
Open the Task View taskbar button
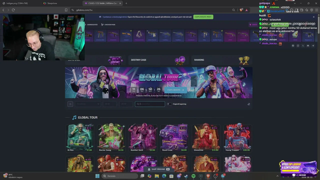142,176
